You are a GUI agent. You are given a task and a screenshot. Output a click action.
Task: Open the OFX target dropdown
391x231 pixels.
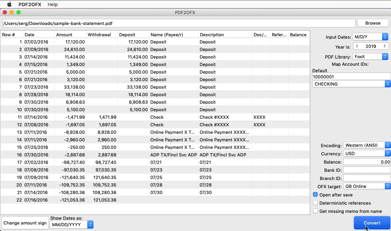pyautogui.click(x=367, y=187)
